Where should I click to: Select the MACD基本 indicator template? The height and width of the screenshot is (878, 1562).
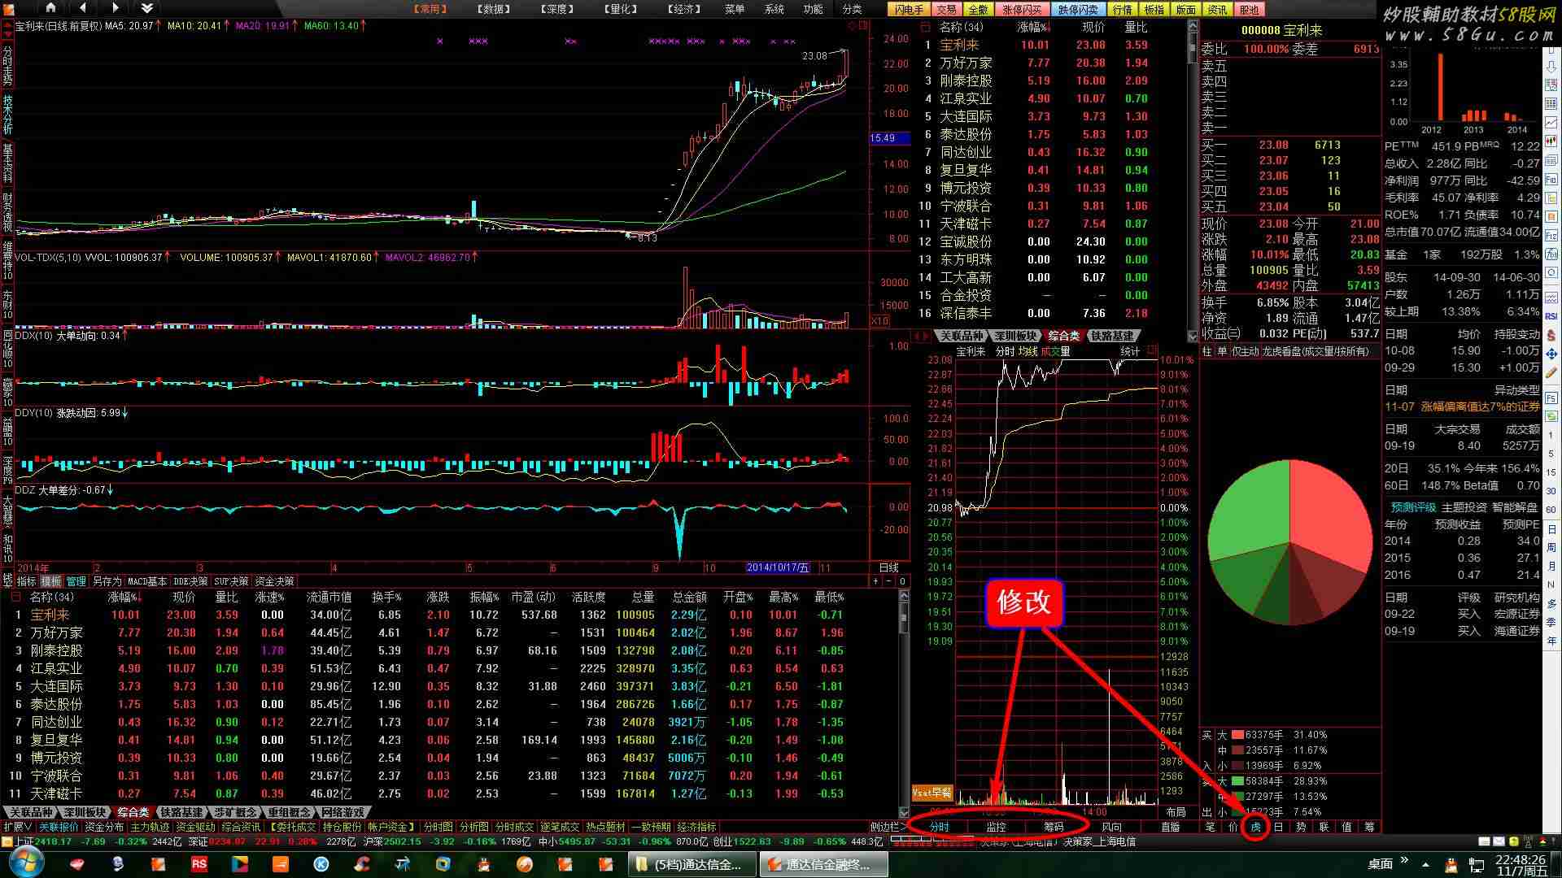(147, 581)
